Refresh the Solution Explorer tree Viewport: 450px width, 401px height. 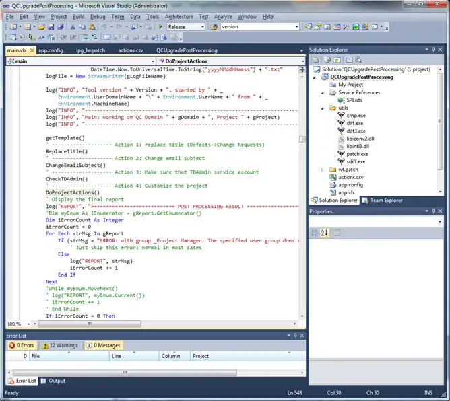(337, 60)
